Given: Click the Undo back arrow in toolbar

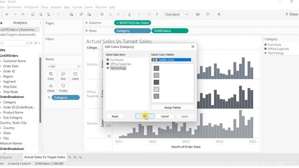Looking at the screenshot, I should (7, 14).
